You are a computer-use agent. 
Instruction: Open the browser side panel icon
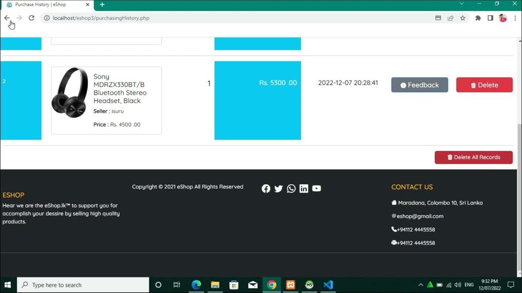point(490,18)
